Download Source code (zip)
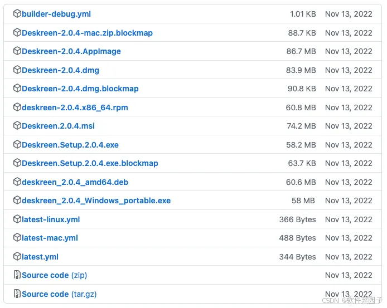This screenshot has width=387, height=308. pos(54,275)
